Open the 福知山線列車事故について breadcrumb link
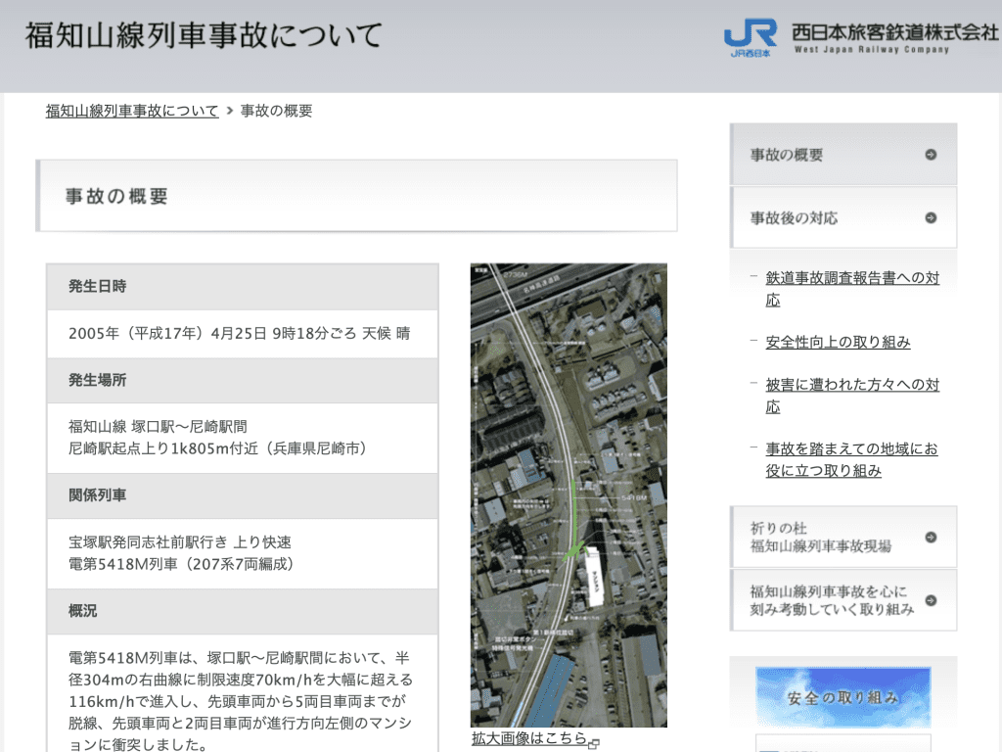This screenshot has width=1002, height=752. (132, 111)
